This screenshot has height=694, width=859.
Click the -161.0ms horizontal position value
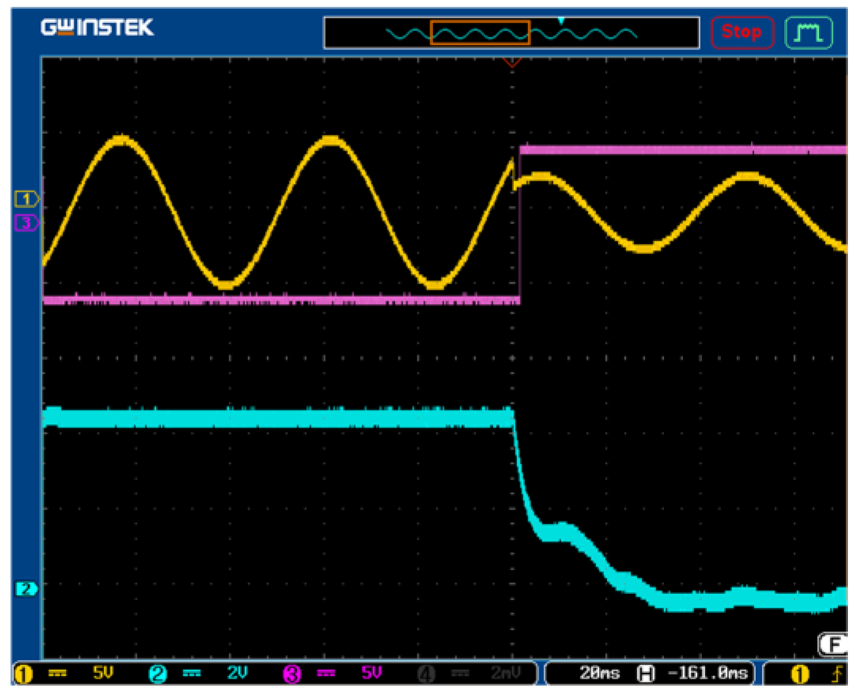(x=707, y=673)
